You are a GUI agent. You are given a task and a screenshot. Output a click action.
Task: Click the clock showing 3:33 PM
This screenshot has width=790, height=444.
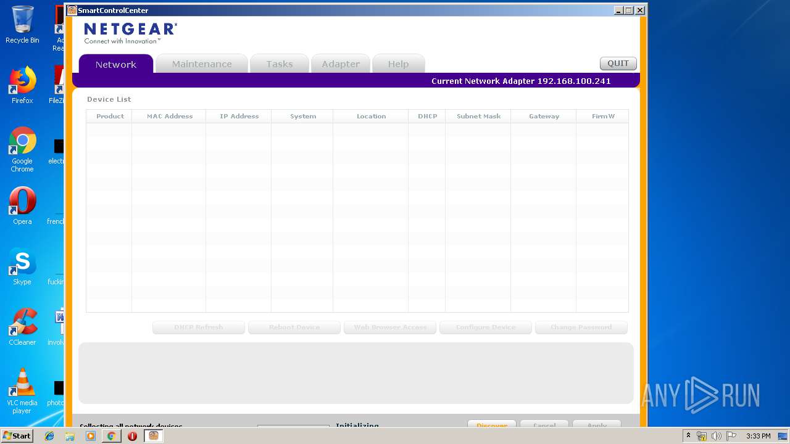pos(758,436)
